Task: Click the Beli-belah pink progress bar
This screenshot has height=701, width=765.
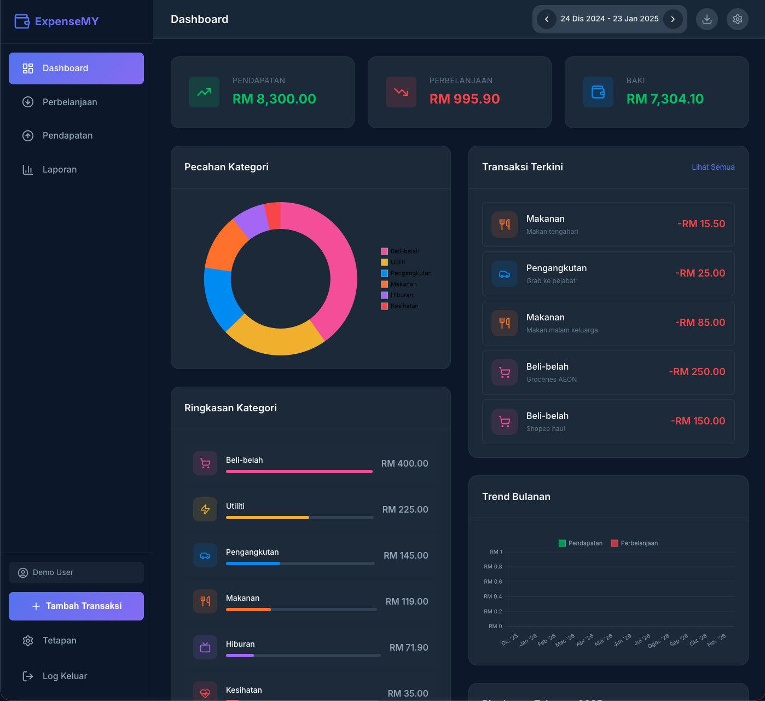Action: (x=299, y=472)
